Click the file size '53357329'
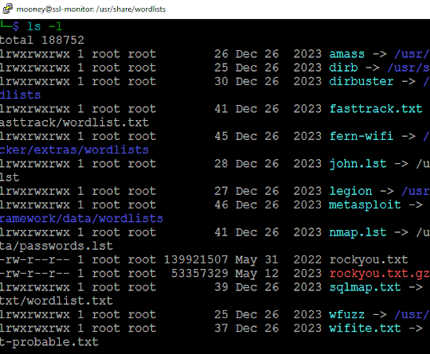The height and width of the screenshot is (354, 430). tap(199, 273)
